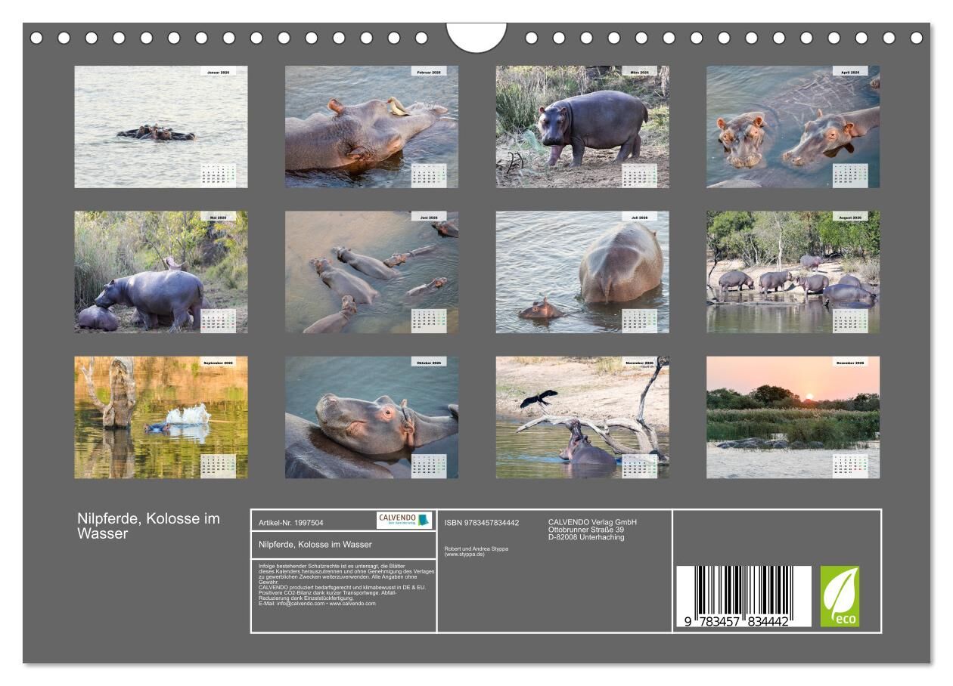Open the September 2026 splashing water thumbnail
The width and height of the screenshot is (953, 686).
[x=160, y=417]
